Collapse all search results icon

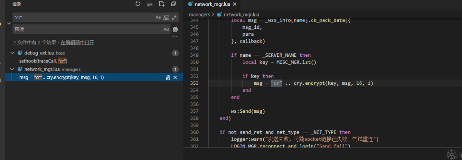(x=174, y=4)
